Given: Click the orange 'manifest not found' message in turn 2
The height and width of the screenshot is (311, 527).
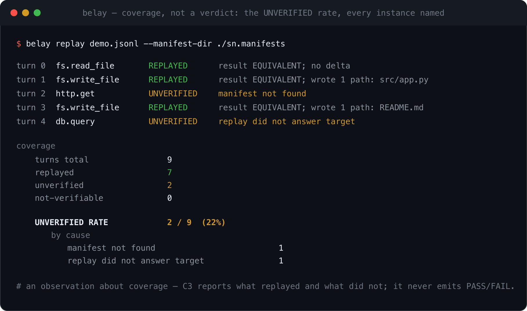Looking at the screenshot, I should (262, 94).
